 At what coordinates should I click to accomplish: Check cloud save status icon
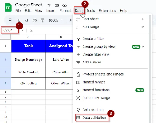65,5
